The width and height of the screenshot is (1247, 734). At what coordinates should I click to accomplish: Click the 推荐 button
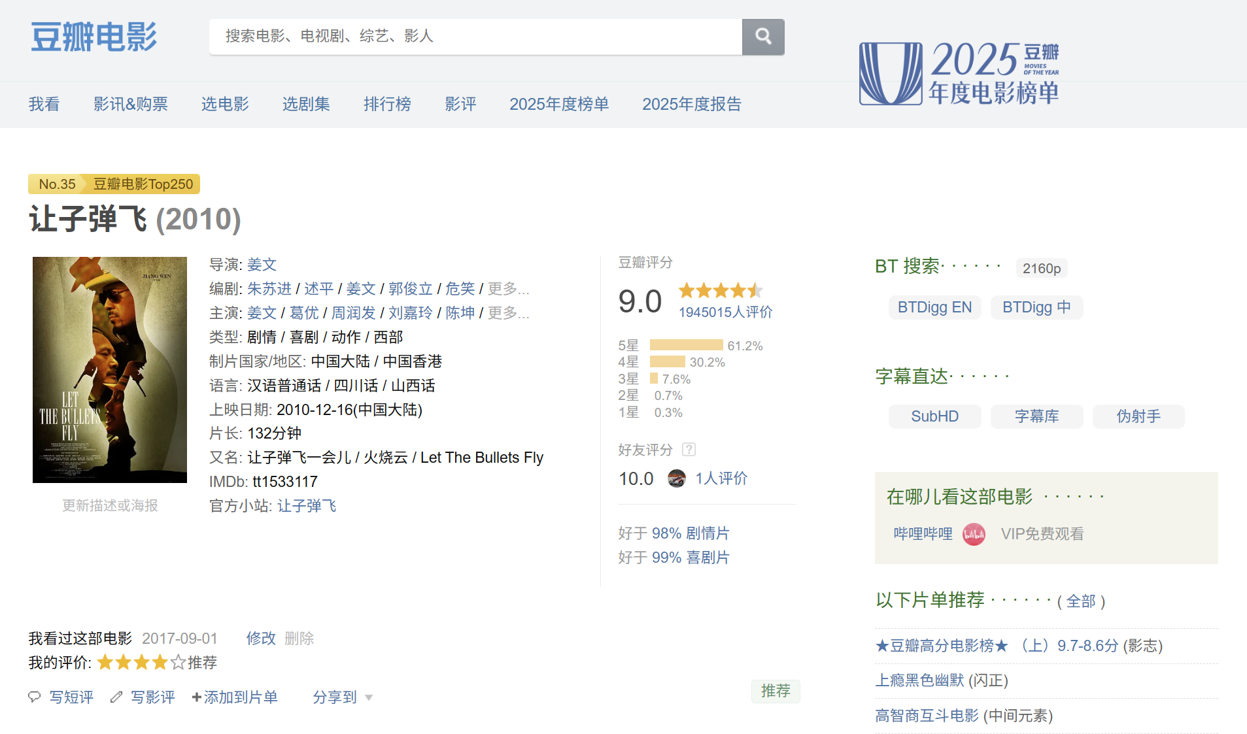(x=776, y=691)
